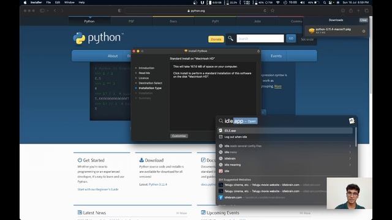Click the python.org address bar
Screen dimensions: 392x220
click(x=196, y=11)
